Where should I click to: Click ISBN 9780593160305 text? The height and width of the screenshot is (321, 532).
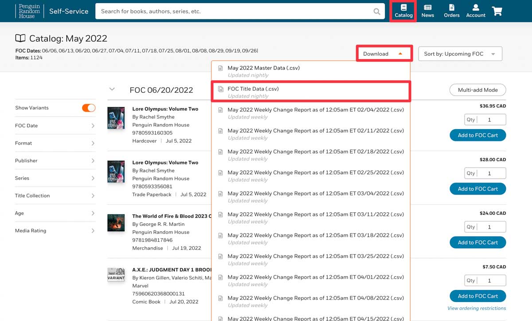point(153,133)
